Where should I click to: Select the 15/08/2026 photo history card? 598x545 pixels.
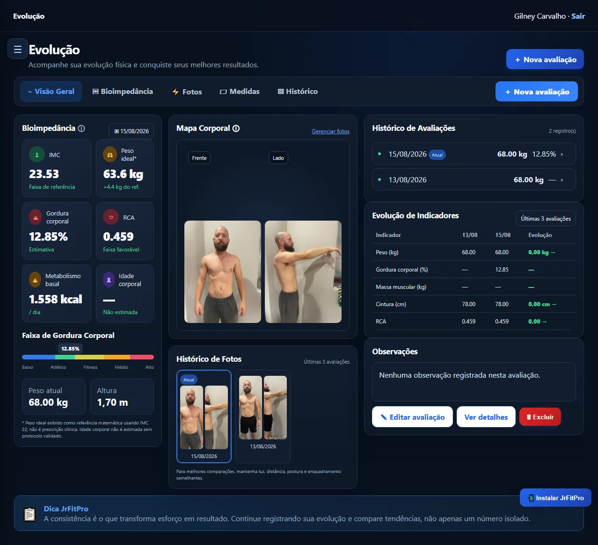point(204,416)
